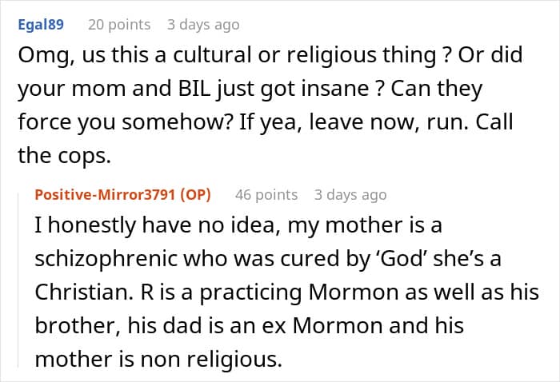The image size is (560, 382).
Task: Click the "46 points" score on OP's reply
Action: click(266, 195)
